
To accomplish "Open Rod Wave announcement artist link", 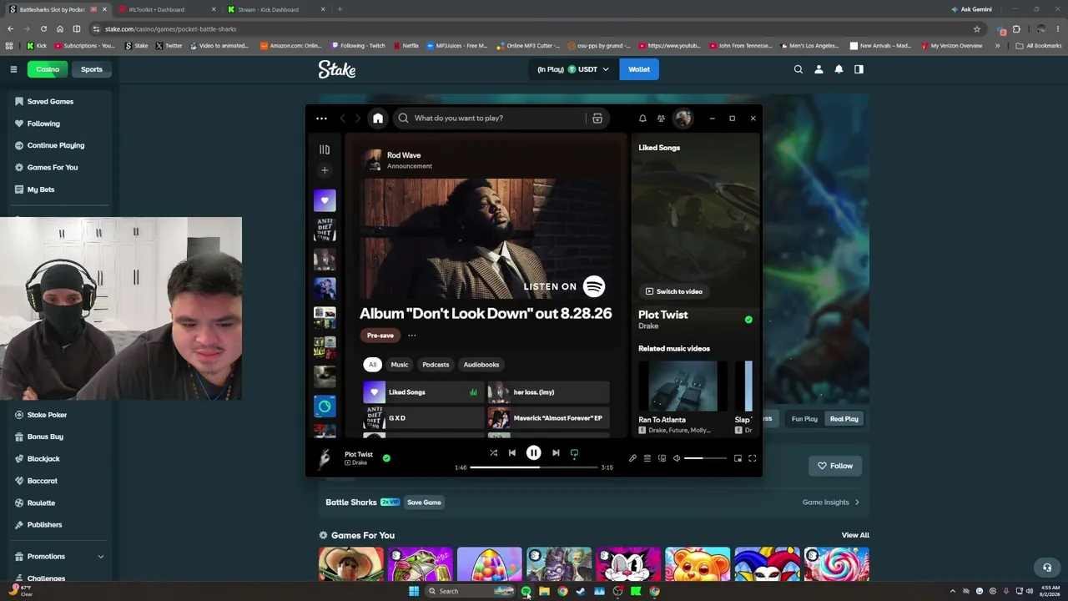I will pos(404,155).
